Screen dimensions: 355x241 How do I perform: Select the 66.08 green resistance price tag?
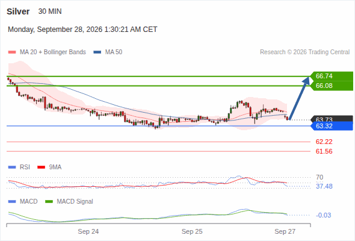332,86
